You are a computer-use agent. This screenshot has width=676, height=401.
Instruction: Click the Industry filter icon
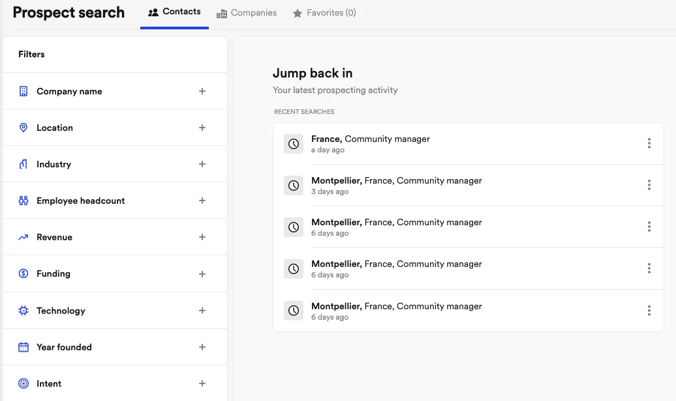[x=23, y=164]
